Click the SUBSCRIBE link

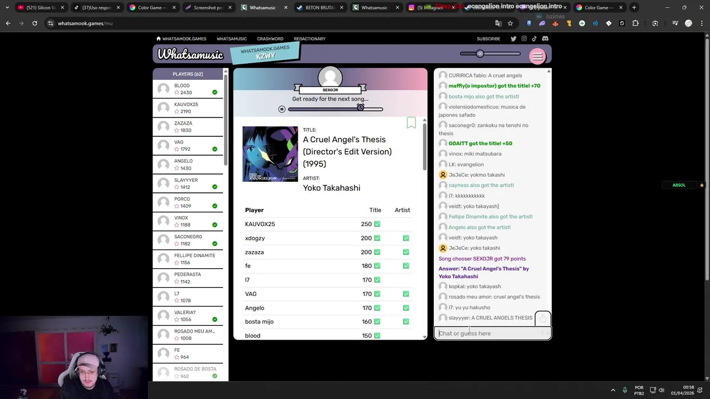[489, 39]
